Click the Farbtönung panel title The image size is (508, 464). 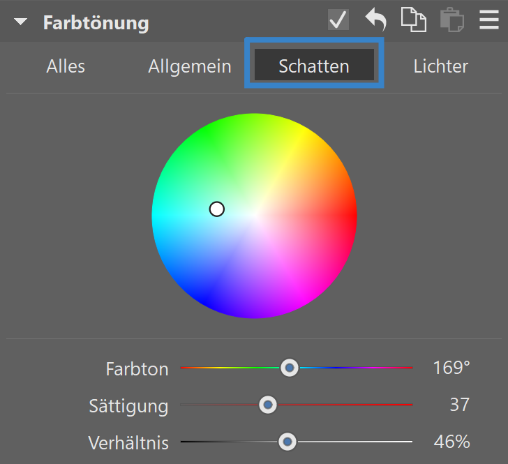tap(96, 22)
